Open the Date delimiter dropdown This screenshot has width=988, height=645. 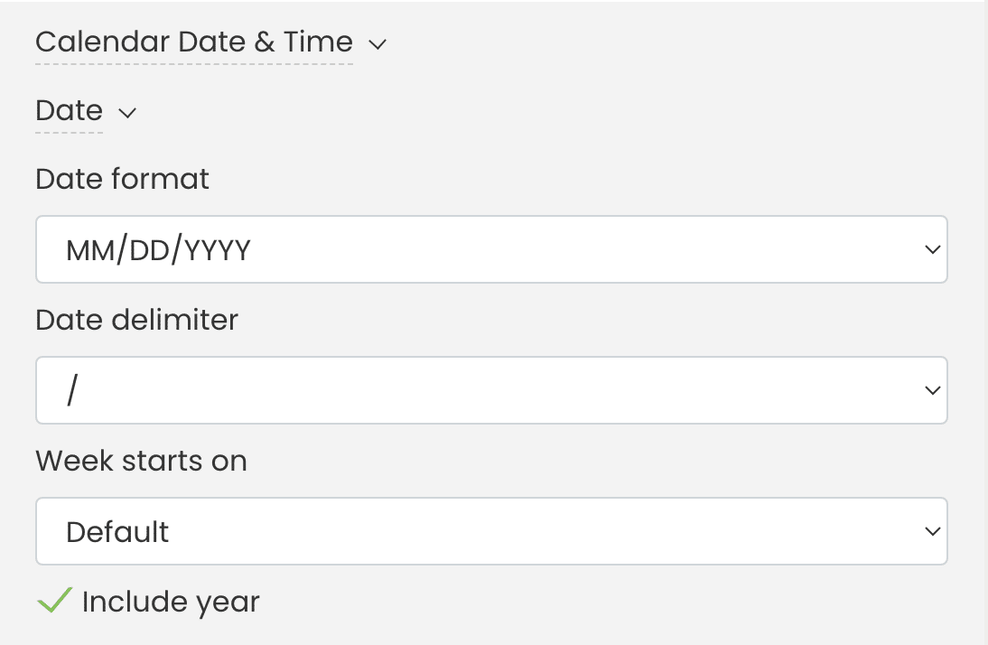click(491, 390)
